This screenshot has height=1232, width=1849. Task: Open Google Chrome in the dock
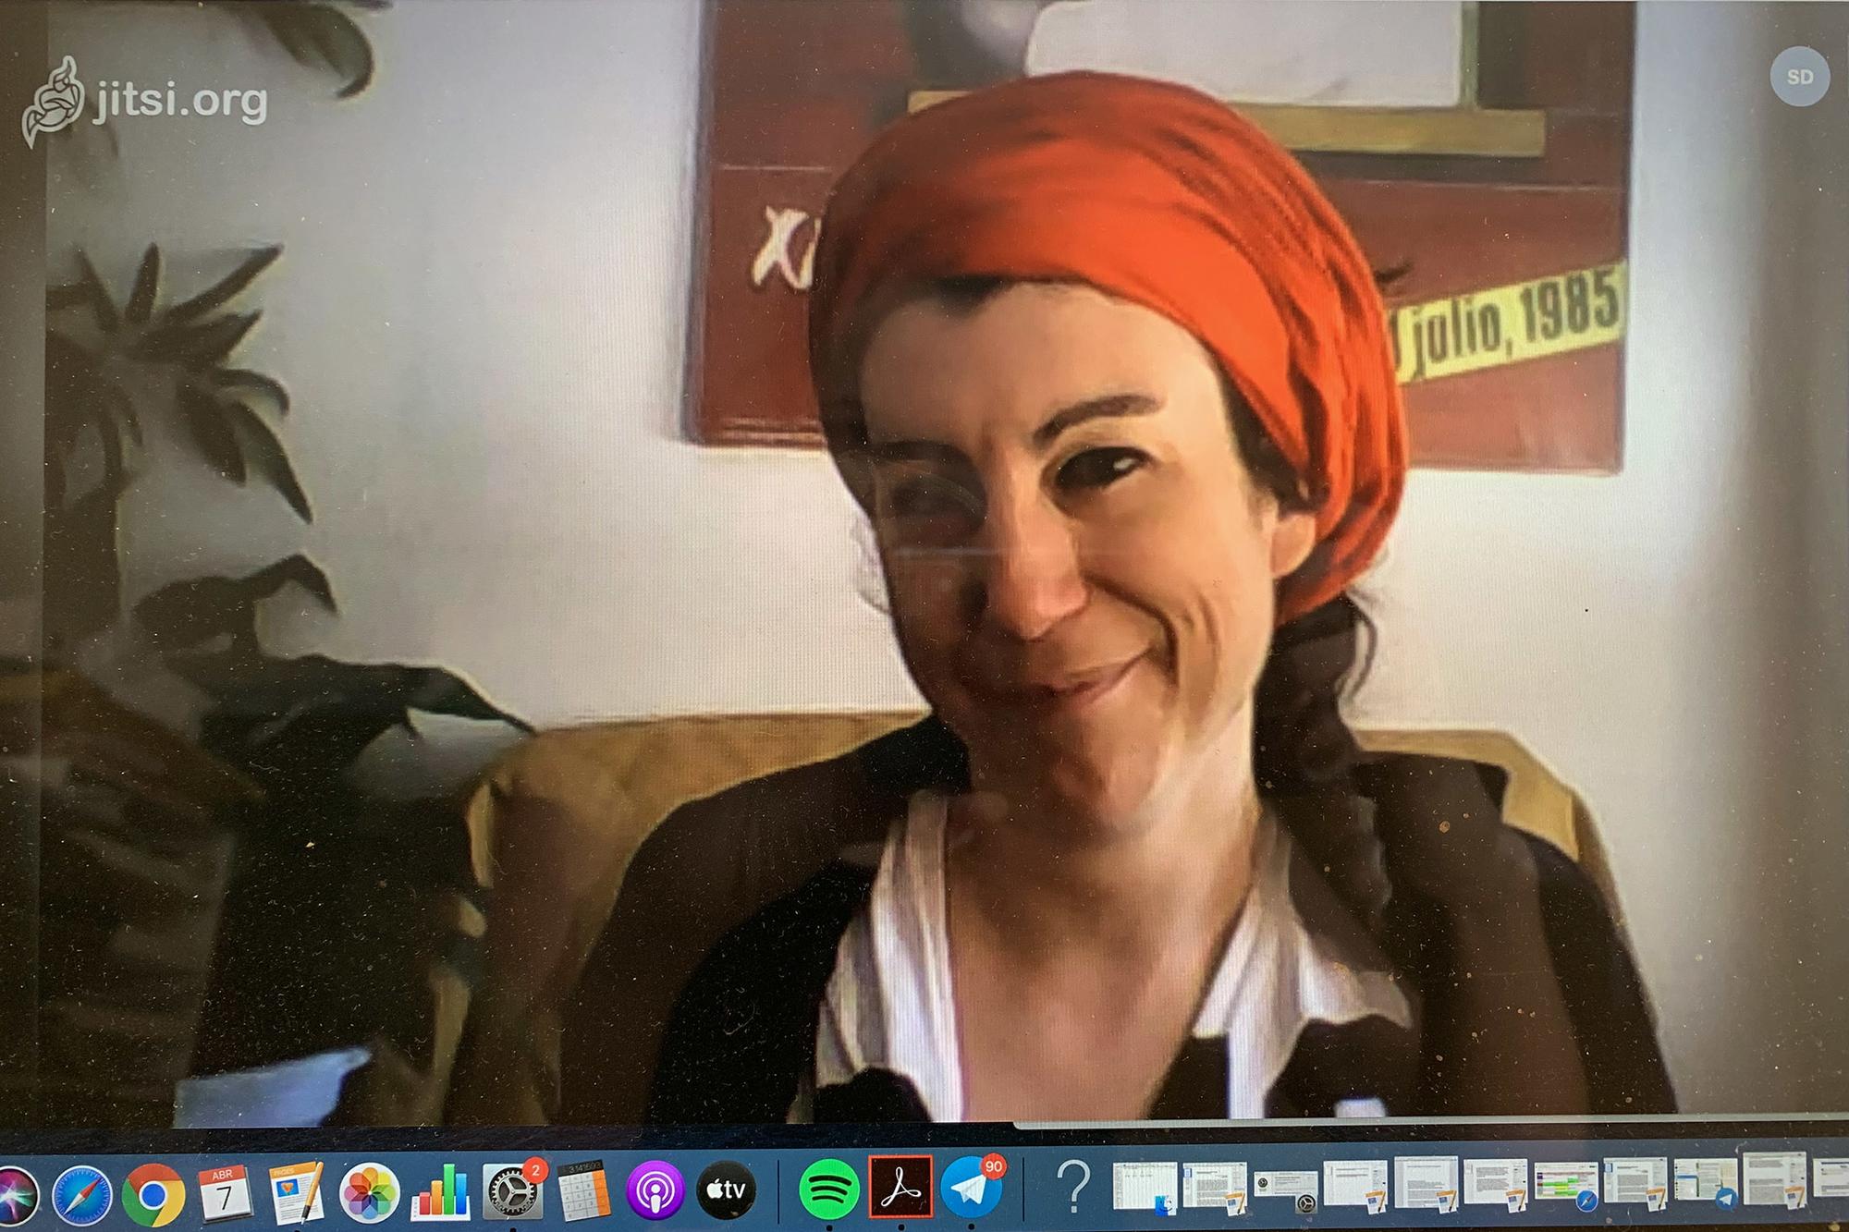[153, 1192]
